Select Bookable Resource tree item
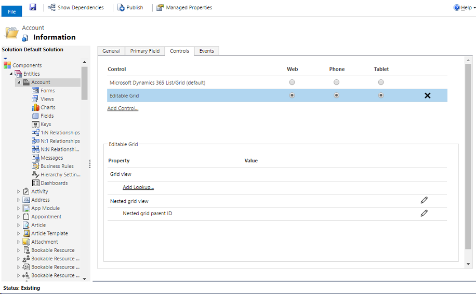This screenshot has height=294, width=476. [53, 250]
